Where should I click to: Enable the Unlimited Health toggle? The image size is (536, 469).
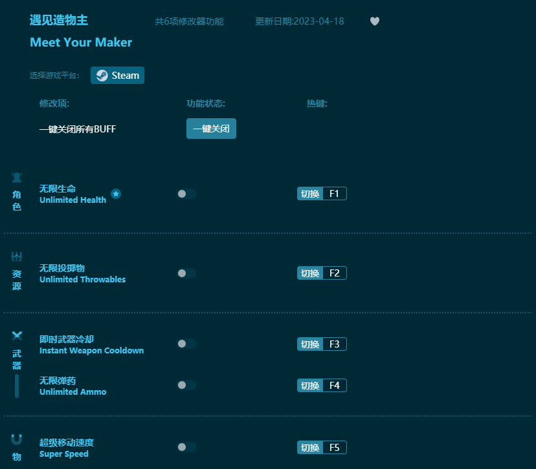coord(186,193)
